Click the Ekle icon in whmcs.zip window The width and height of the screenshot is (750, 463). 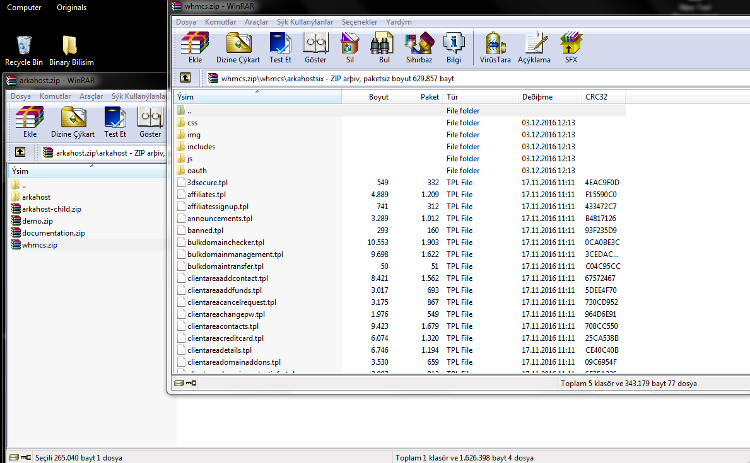[x=195, y=48]
